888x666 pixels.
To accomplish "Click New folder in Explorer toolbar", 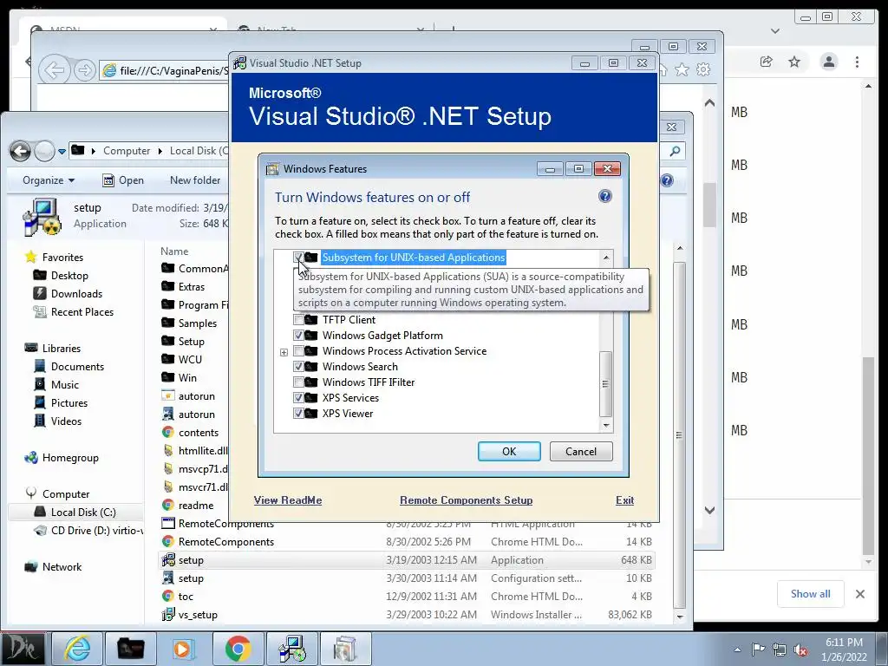I will [x=195, y=180].
